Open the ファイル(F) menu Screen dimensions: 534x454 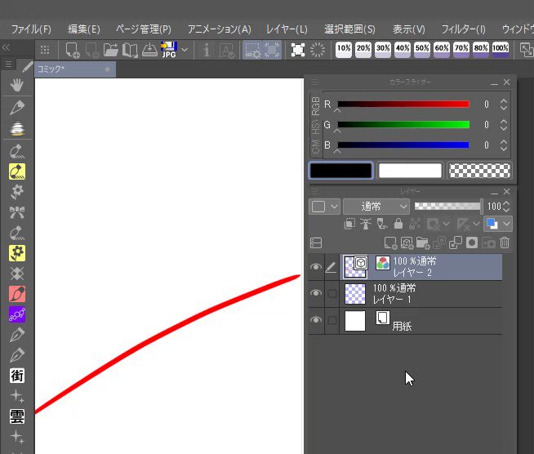31,29
